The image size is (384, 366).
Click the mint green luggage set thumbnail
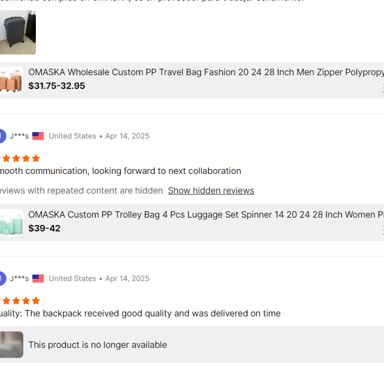(x=11, y=222)
